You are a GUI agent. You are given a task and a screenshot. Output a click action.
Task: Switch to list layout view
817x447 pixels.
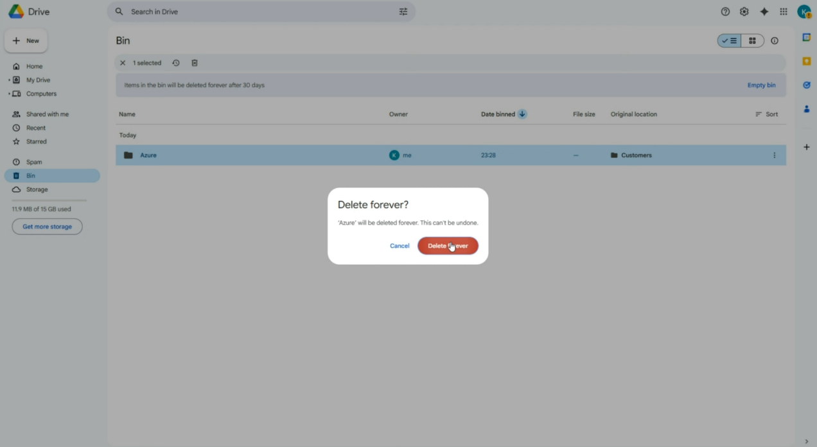point(730,41)
